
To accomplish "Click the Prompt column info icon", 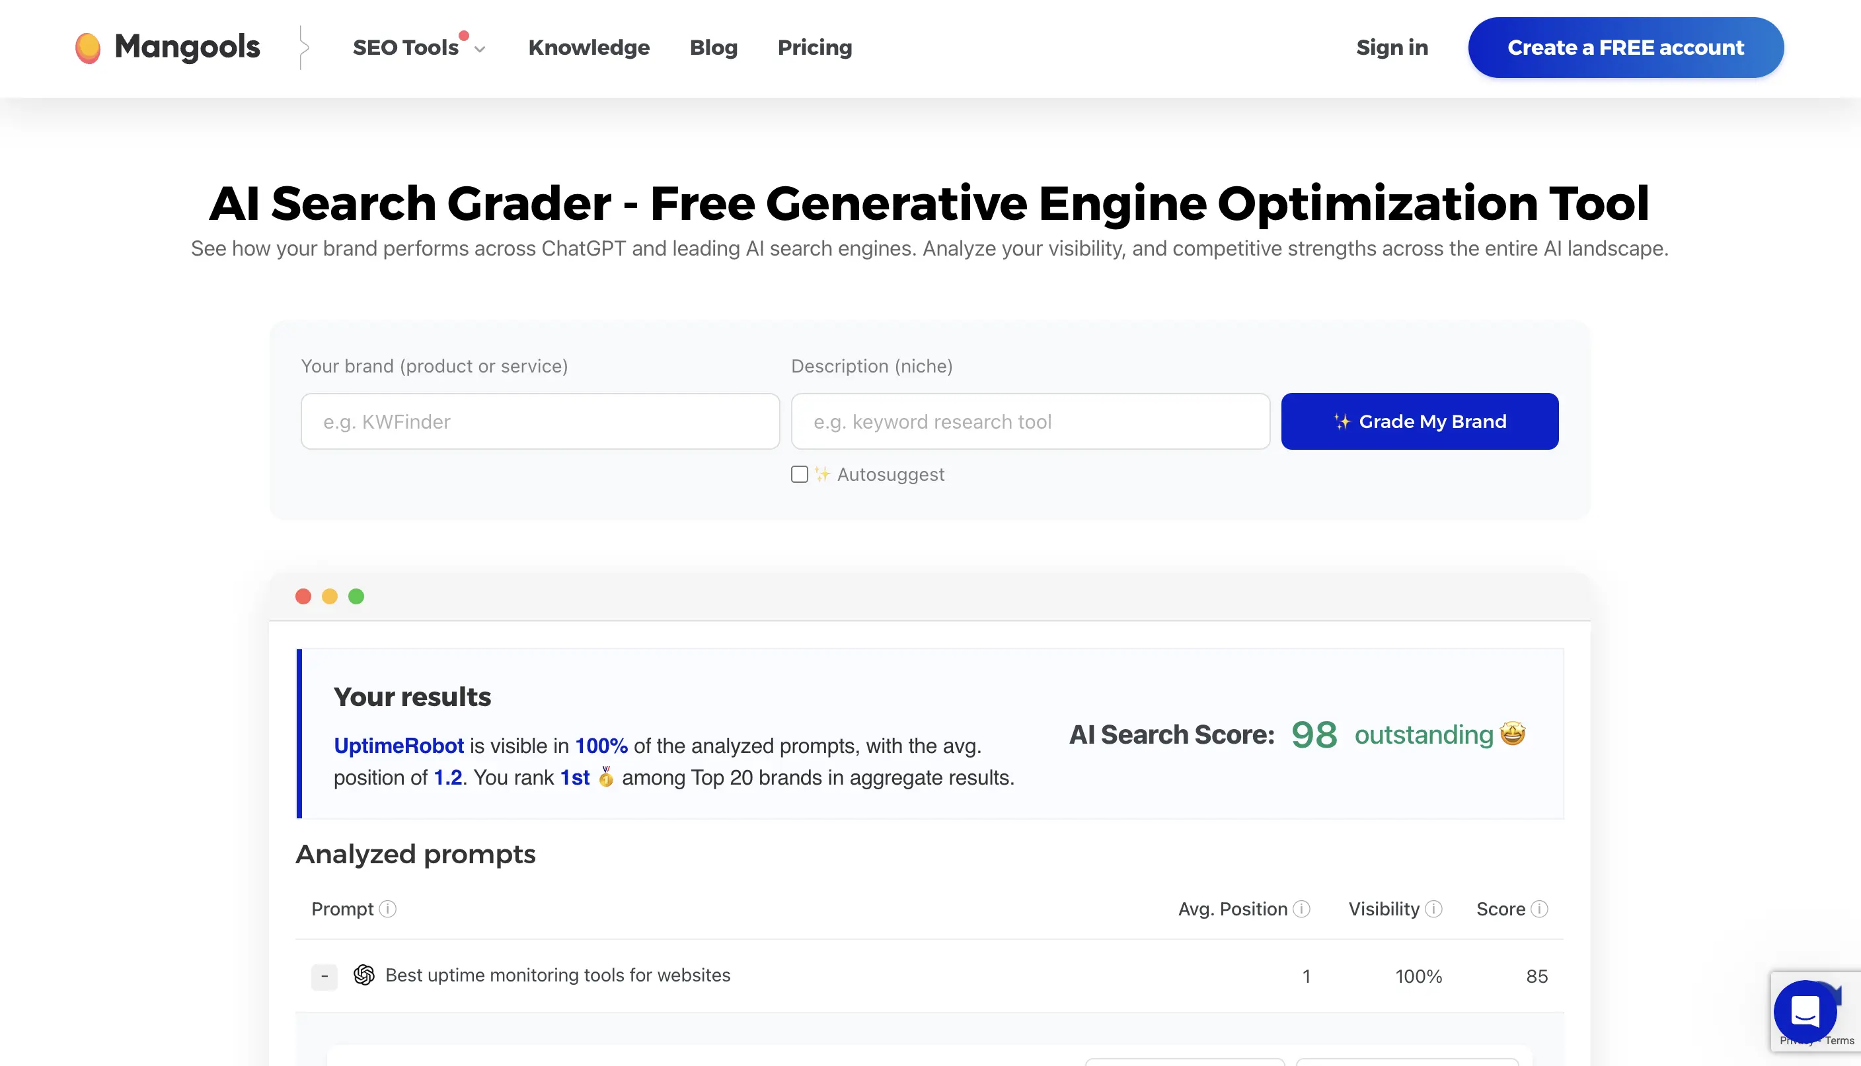I will click(388, 909).
